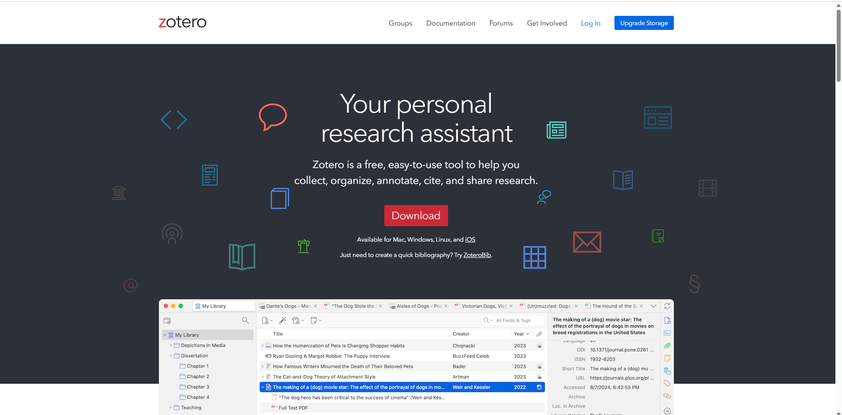
Task: Select the Chapter 3 collection
Action: click(x=198, y=387)
